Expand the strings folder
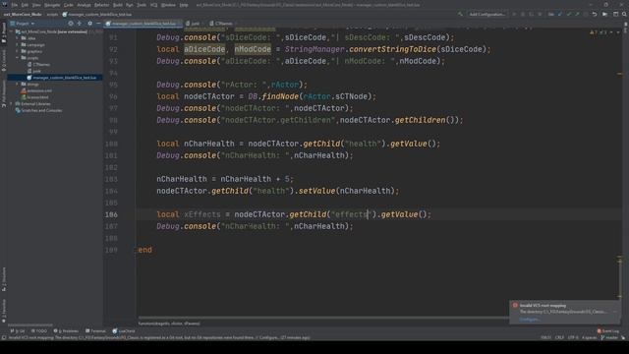Screen dimensions: 629x354 point(18,85)
